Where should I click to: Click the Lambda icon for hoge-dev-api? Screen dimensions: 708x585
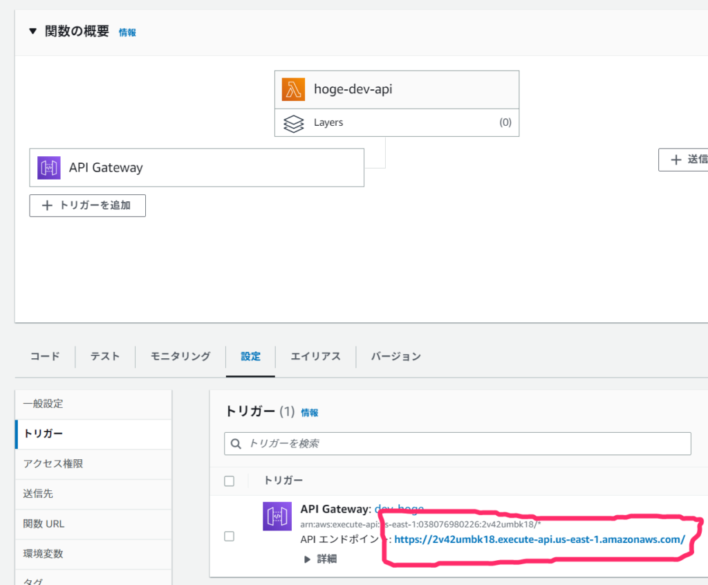[x=293, y=89]
